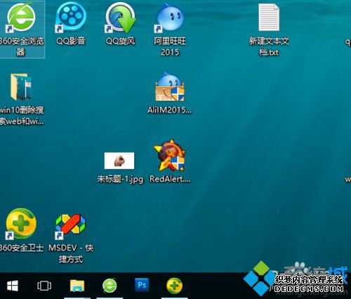Open Photoshop from the taskbar
This screenshot has height=299, width=351.
click(x=142, y=285)
